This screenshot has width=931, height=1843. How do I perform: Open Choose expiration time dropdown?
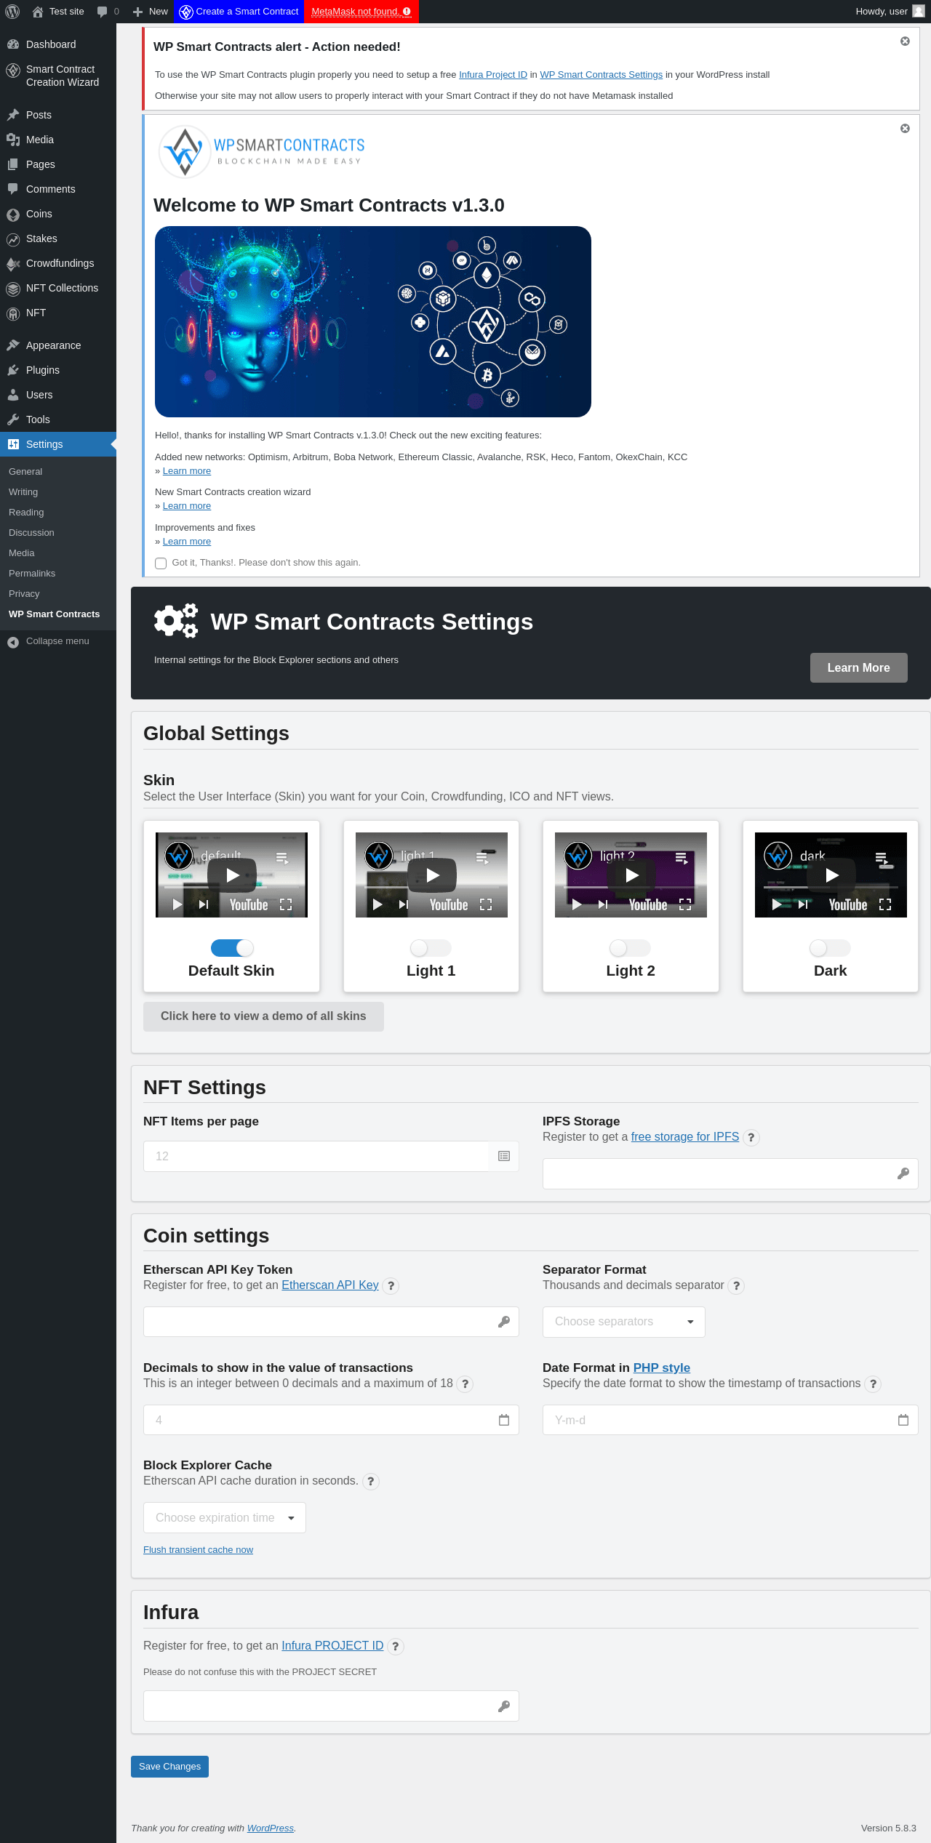click(x=225, y=1517)
